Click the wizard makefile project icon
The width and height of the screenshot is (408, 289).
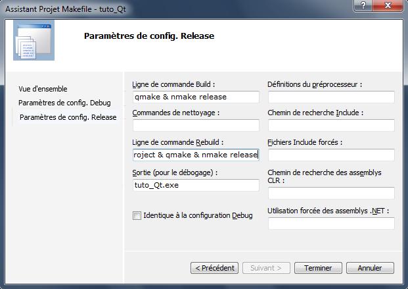(34, 40)
